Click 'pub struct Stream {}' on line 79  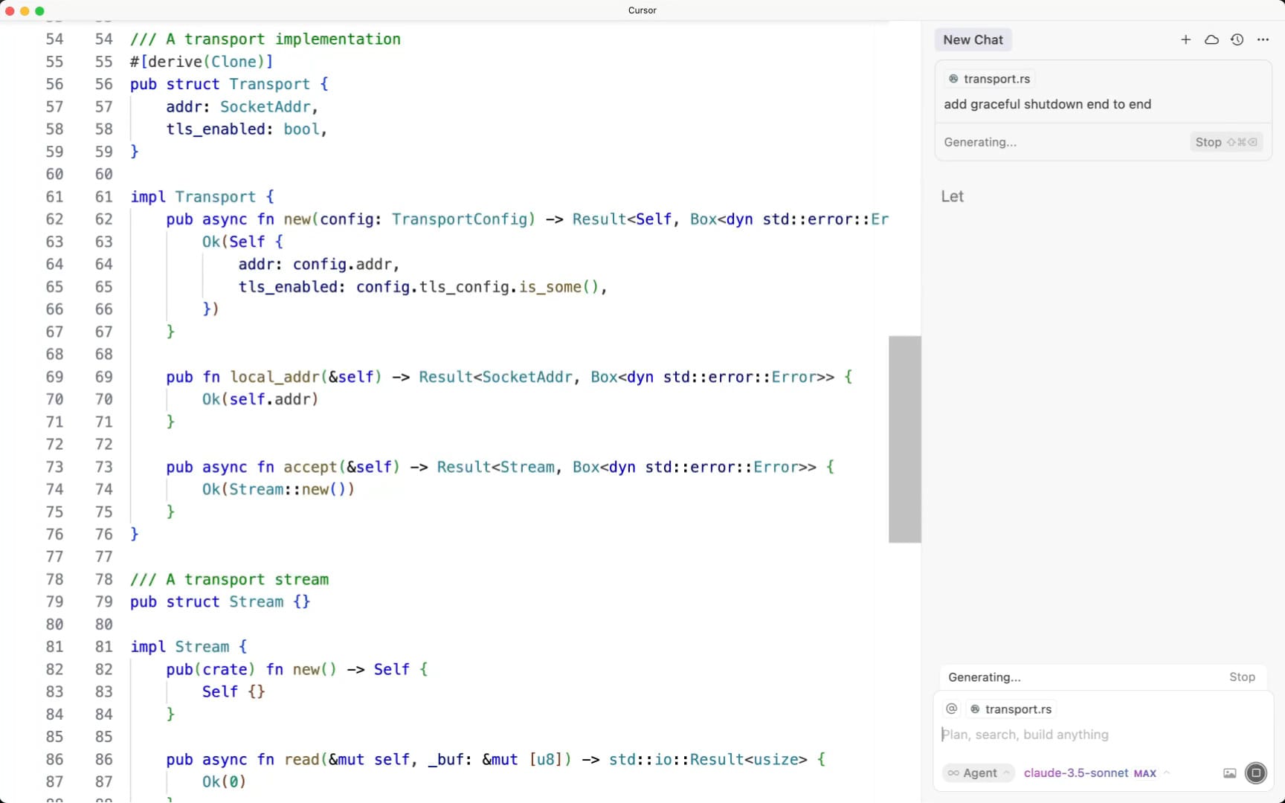click(220, 602)
